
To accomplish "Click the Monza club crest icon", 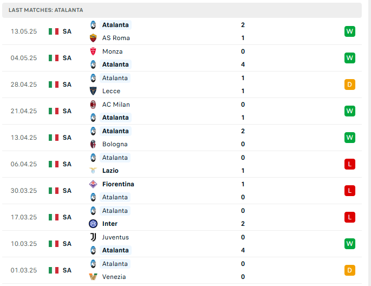I will click(93, 51).
